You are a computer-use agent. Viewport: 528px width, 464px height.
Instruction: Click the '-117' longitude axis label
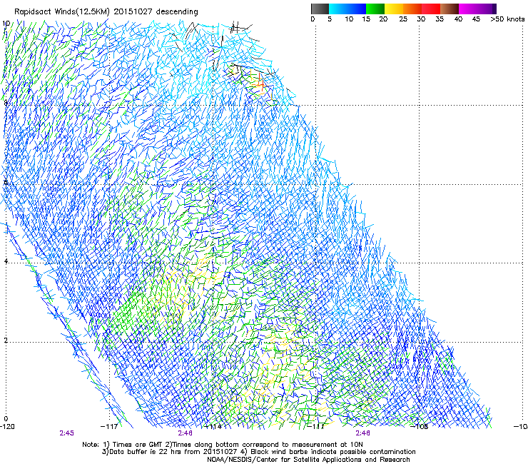(x=109, y=427)
